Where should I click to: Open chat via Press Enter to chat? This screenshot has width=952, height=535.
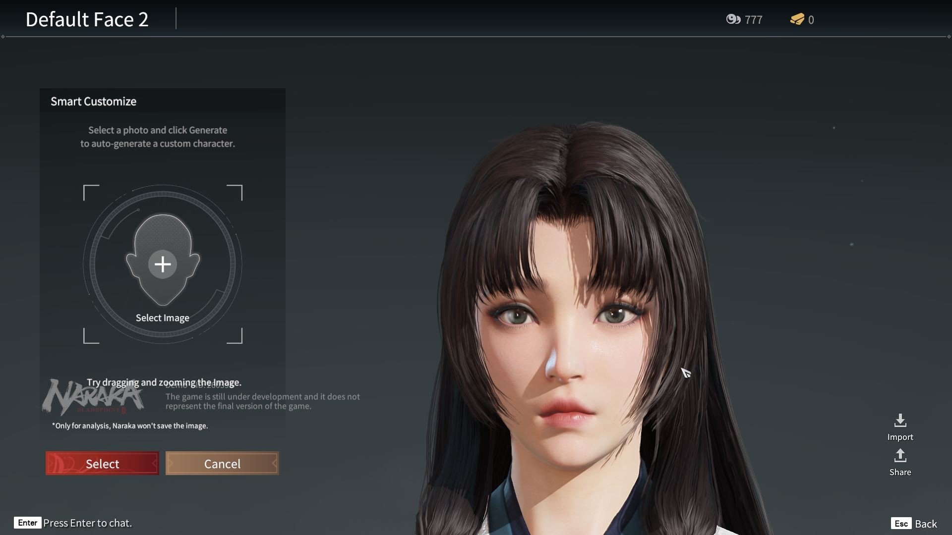(87, 523)
